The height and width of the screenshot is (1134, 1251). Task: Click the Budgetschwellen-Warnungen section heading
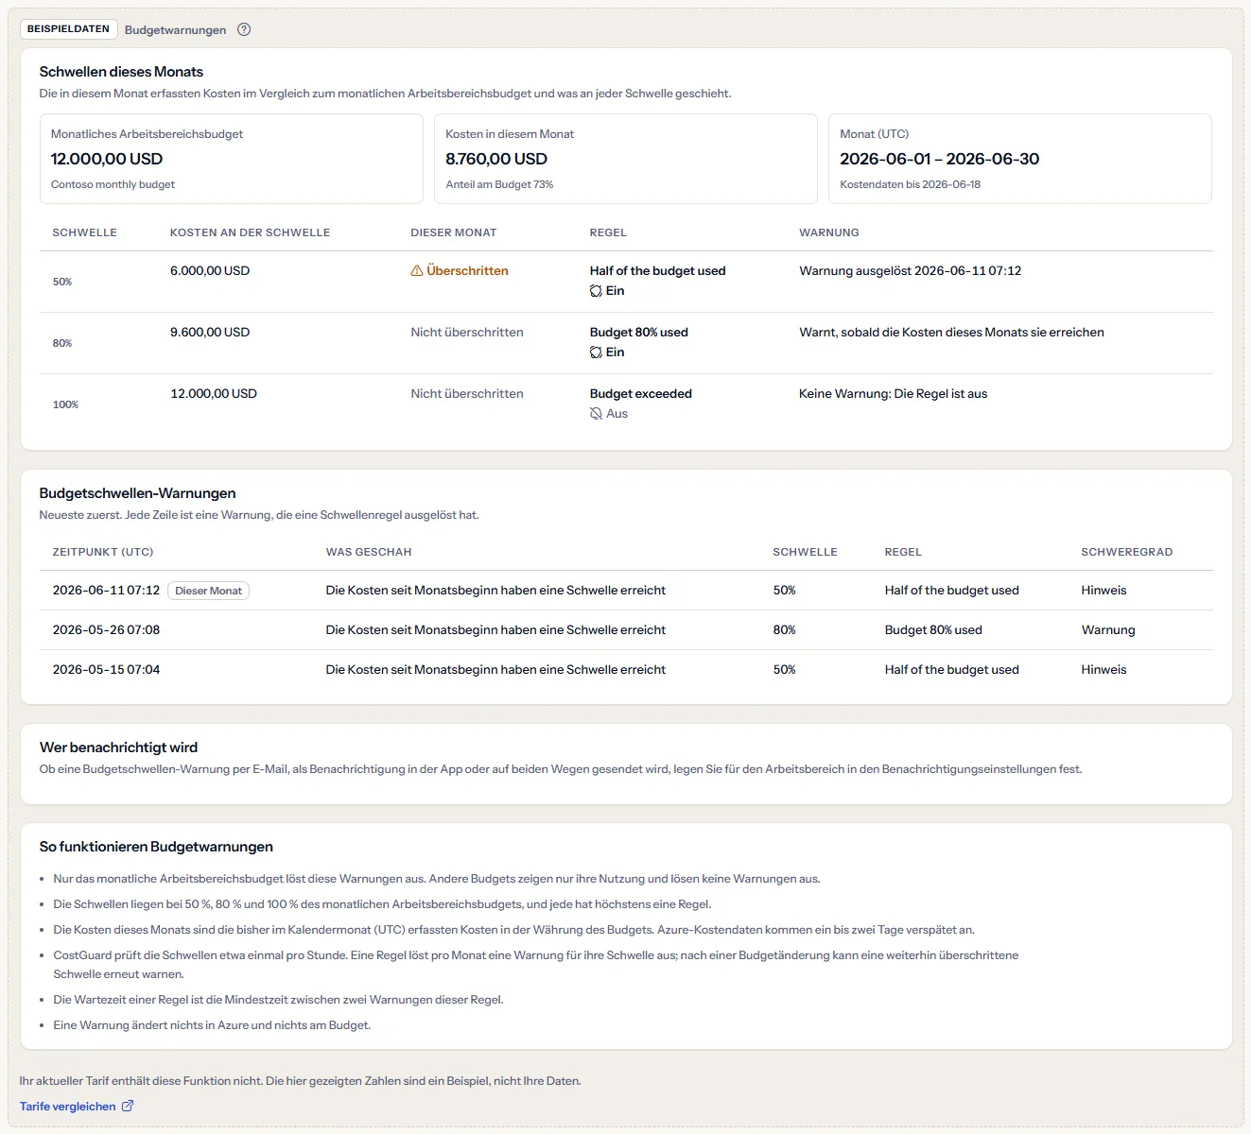[137, 493]
